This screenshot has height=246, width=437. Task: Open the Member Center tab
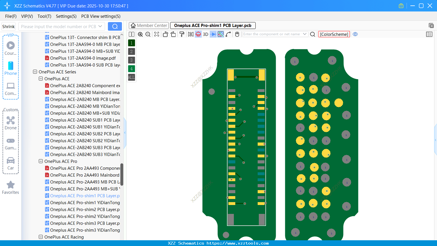click(149, 26)
